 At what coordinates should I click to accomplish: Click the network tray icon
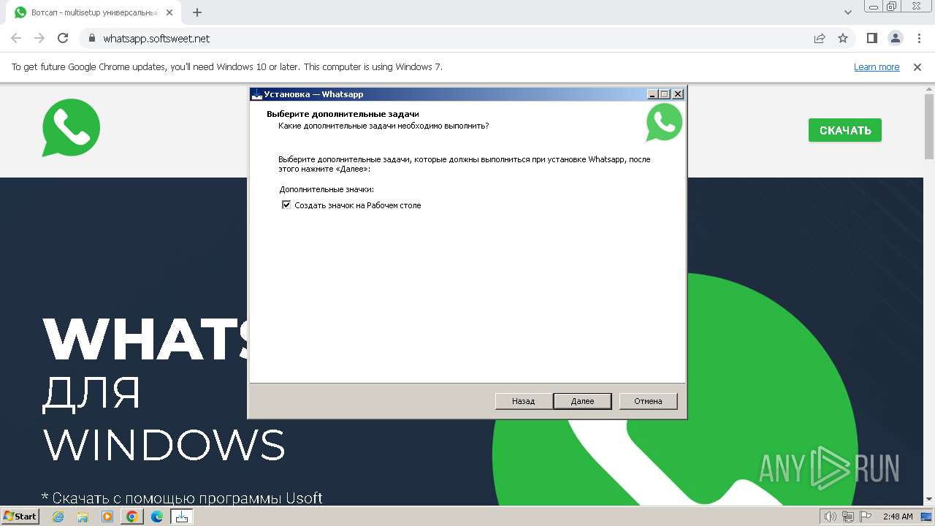[x=847, y=517]
